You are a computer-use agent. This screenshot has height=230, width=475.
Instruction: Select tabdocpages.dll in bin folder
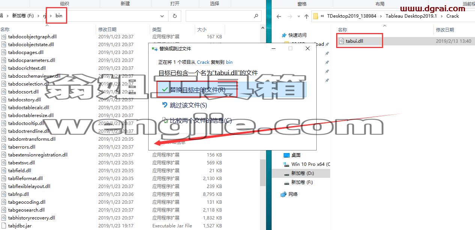[26, 53]
